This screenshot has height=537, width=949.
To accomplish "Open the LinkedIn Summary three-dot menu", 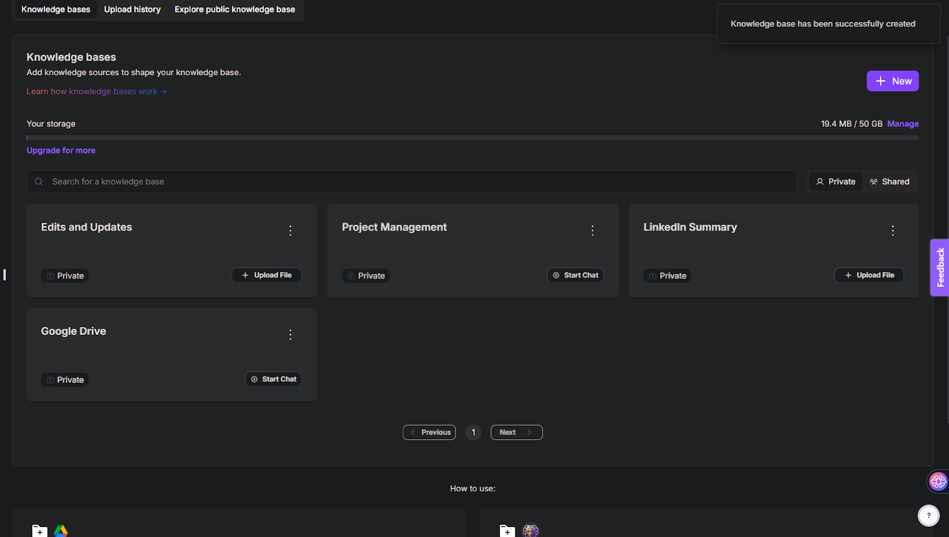I will tap(893, 231).
